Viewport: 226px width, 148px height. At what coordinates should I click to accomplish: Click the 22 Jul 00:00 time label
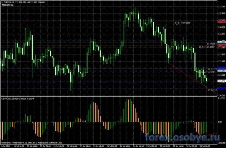(32, 146)
